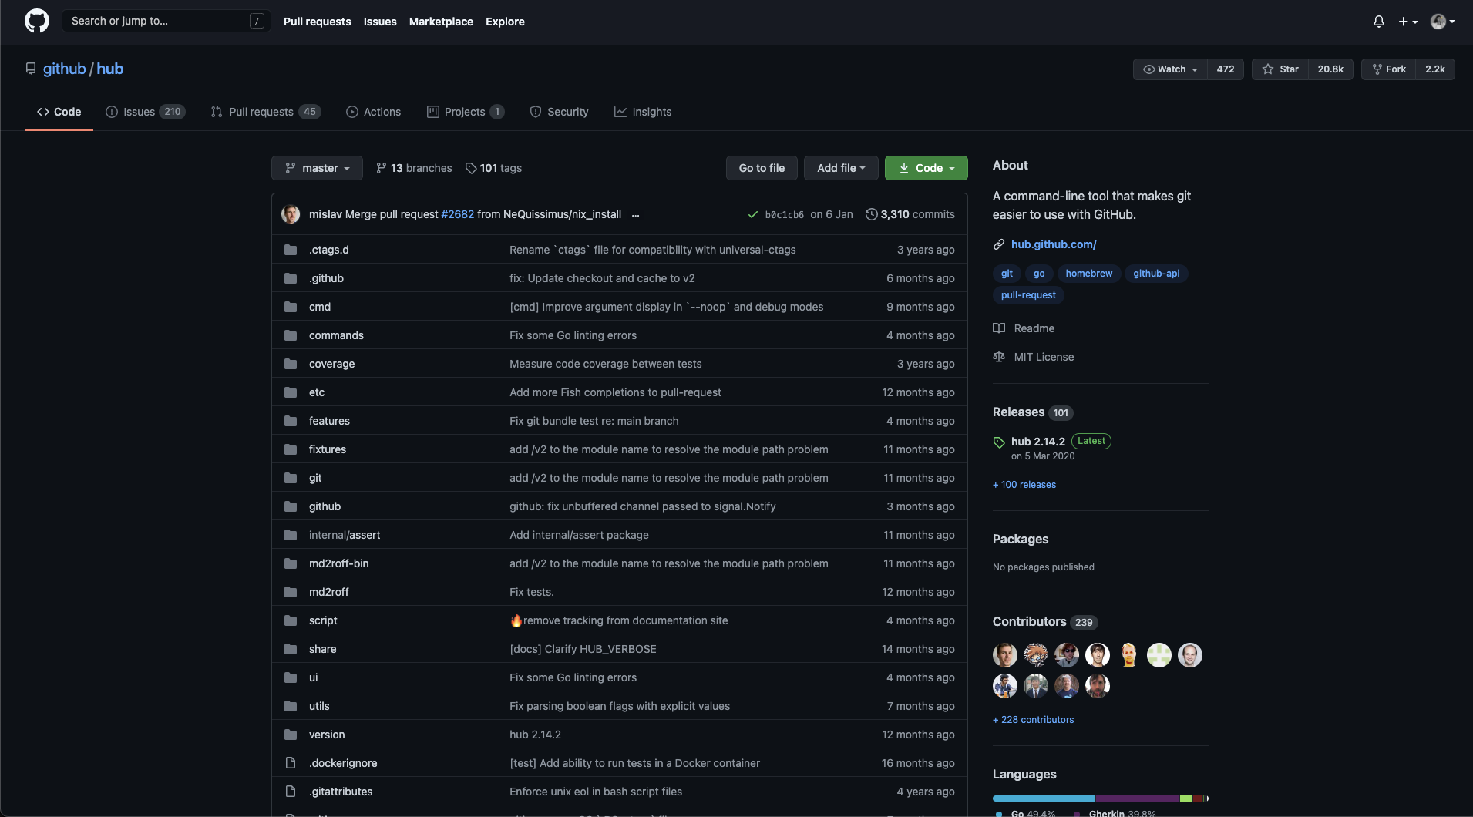The width and height of the screenshot is (1473, 817).
Task: Open the hub.github.com/ link
Action: (1054, 244)
